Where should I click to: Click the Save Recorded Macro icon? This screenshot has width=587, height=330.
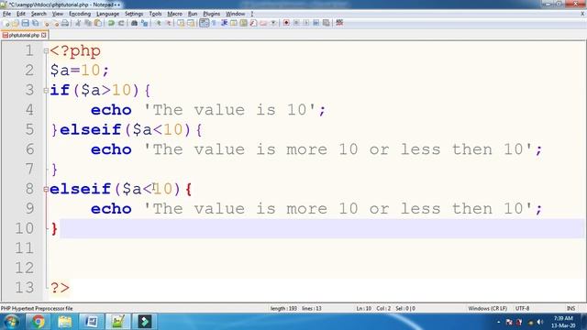pyautogui.click(x=327, y=23)
